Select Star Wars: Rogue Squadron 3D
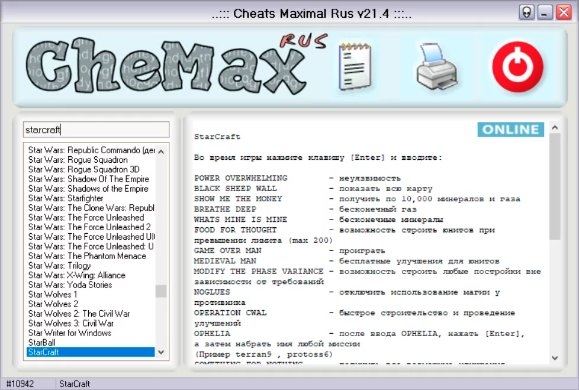This screenshot has height=390, width=579. tap(91, 169)
